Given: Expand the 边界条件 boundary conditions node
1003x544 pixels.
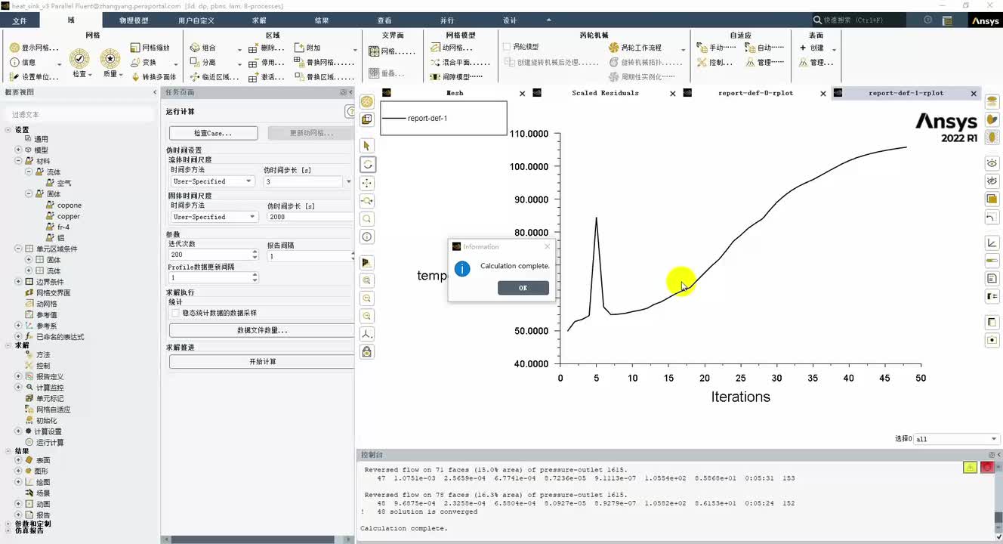Looking at the screenshot, I should pyautogui.click(x=18, y=282).
